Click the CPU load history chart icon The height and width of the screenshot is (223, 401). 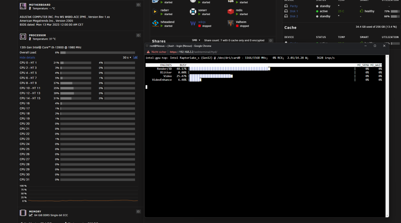pos(135,57)
